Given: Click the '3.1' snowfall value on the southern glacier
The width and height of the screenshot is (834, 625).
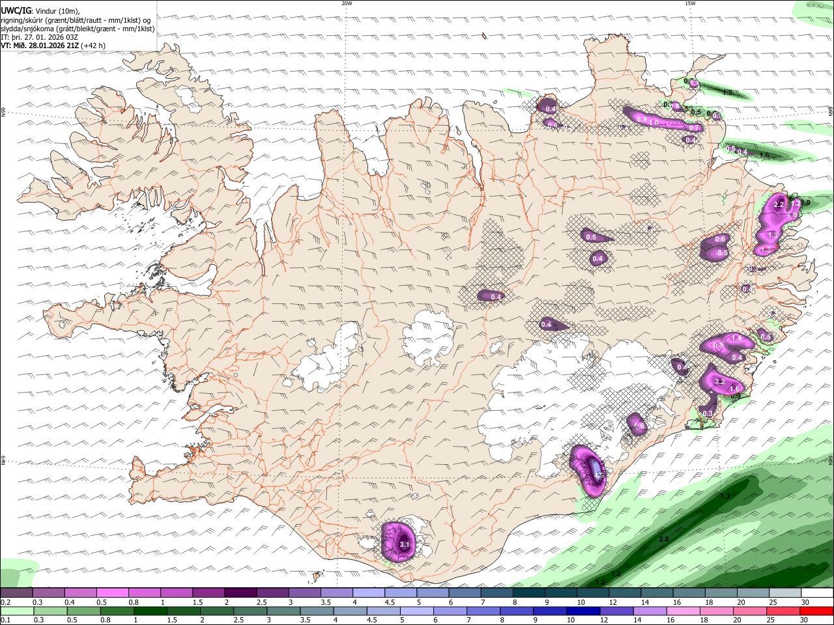Looking at the screenshot, I should point(404,544).
